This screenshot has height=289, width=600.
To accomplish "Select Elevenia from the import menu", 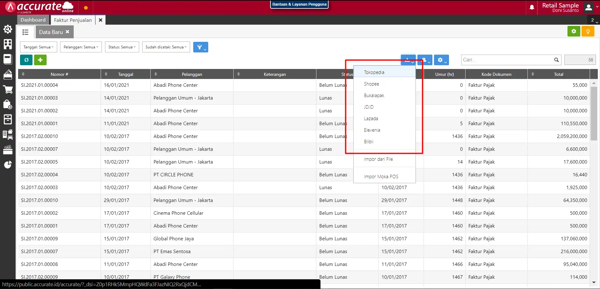I will tap(384, 130).
